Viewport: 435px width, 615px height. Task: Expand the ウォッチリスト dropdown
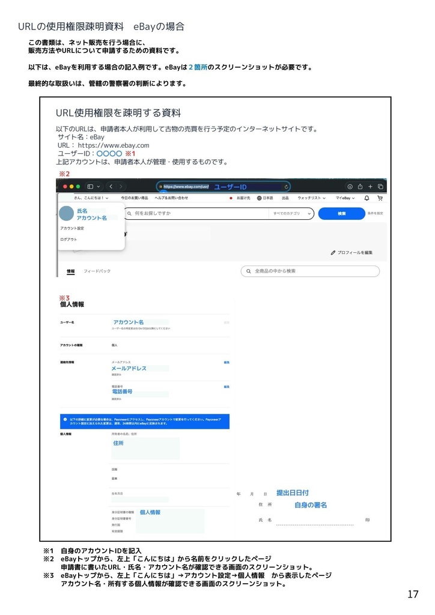click(311, 198)
